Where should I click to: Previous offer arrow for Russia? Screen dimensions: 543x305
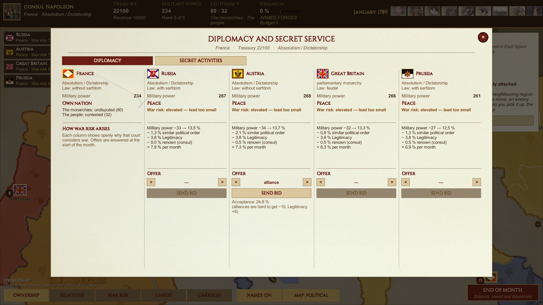click(151, 182)
